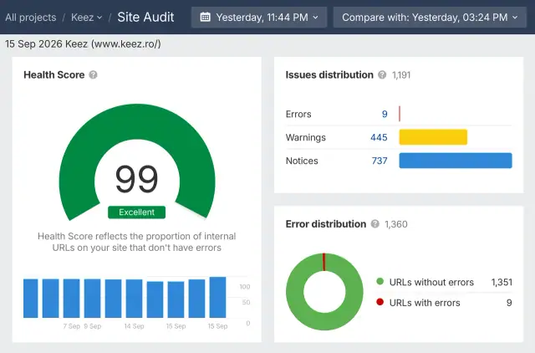The image size is (535, 353).
Task: Expand the Keez project dropdown
Action: coord(87,17)
